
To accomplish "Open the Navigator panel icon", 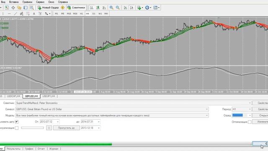I will (19, 8).
